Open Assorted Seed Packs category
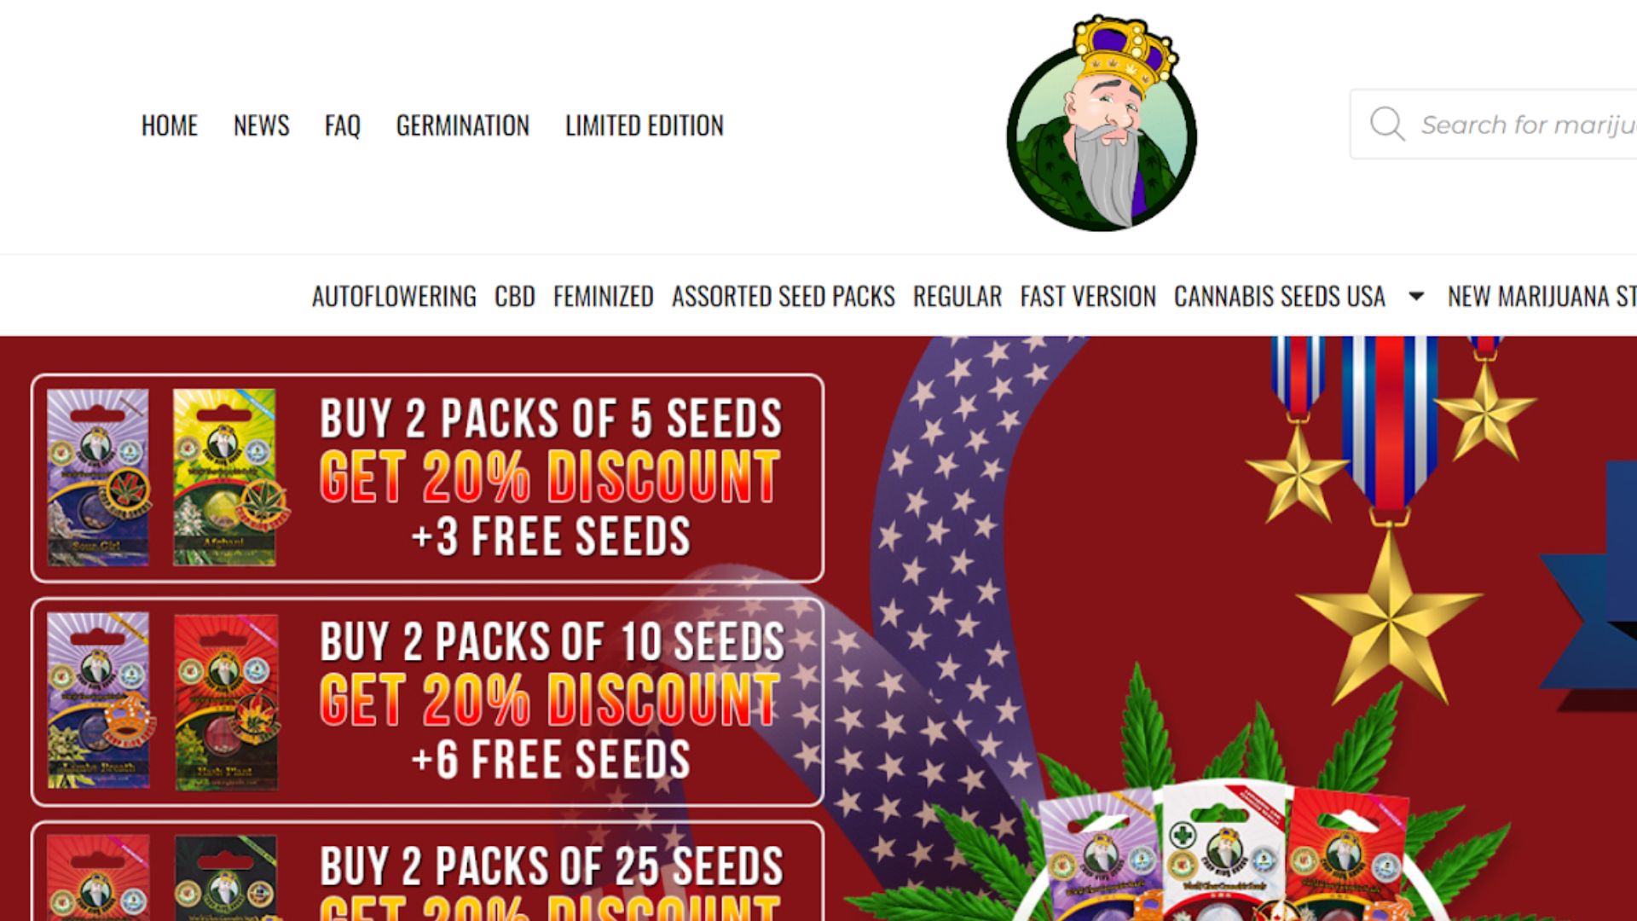Image resolution: width=1637 pixels, height=921 pixels. [784, 297]
